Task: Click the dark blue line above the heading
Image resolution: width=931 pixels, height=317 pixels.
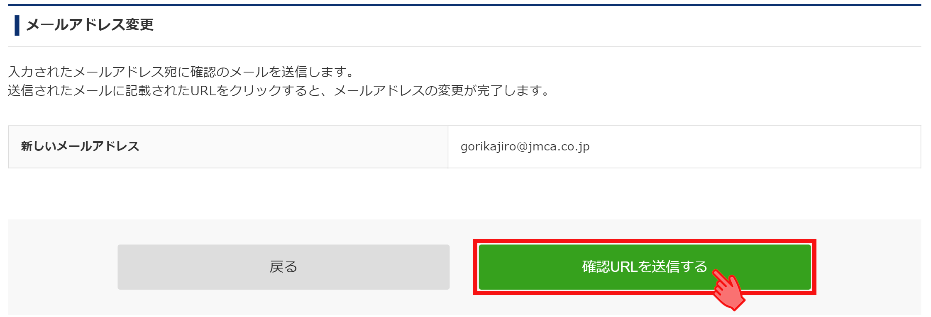Action: click(464, 5)
